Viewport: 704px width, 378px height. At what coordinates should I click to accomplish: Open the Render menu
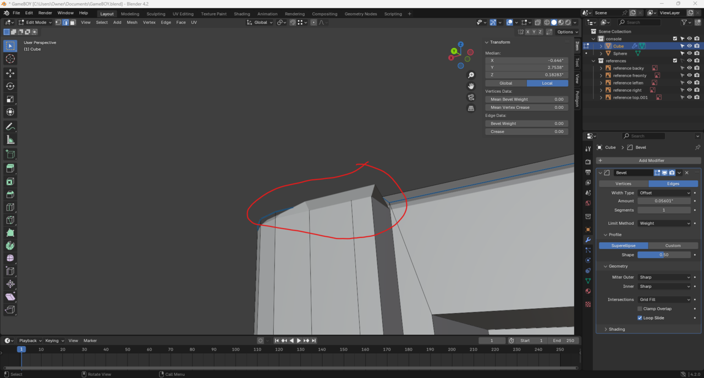tap(45, 13)
